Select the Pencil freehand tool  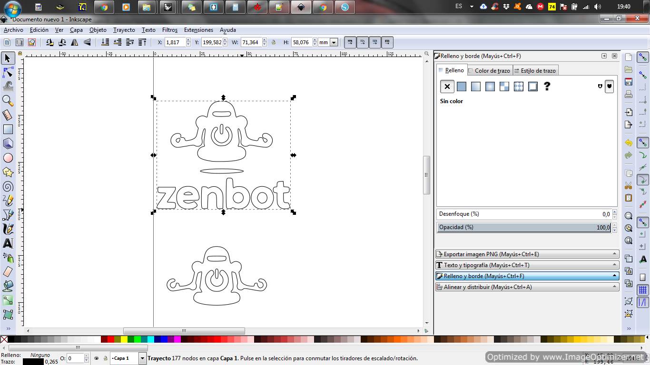8,201
